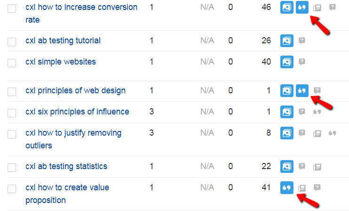Tick checkbox for 'cxl ab testing statistics'
Image resolution: width=349 pixels, height=211 pixels.
[x=12, y=168]
